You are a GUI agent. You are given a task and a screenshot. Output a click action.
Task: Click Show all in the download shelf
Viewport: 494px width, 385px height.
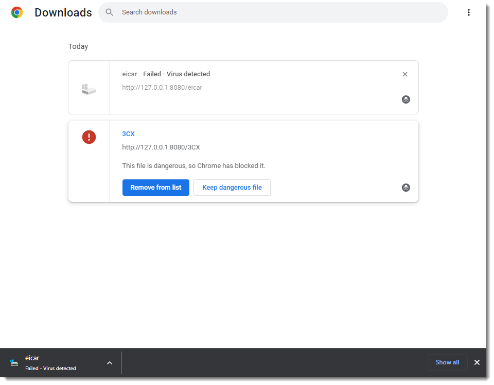(x=447, y=362)
